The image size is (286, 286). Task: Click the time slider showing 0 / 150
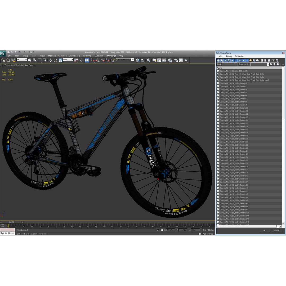pyautogui.click(x=11, y=222)
